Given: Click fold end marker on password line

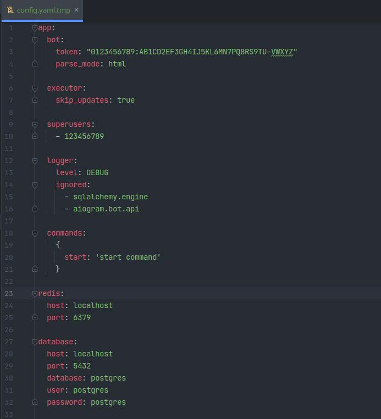Looking at the screenshot, I should click(x=35, y=403).
